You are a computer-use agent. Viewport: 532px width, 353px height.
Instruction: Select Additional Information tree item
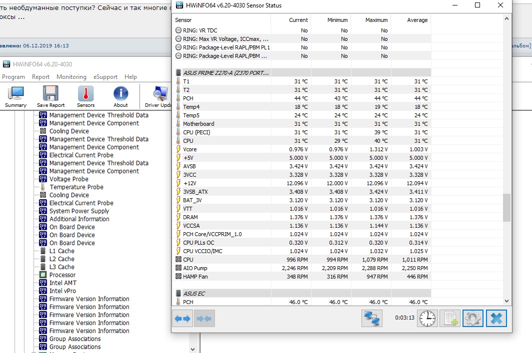tap(79, 219)
